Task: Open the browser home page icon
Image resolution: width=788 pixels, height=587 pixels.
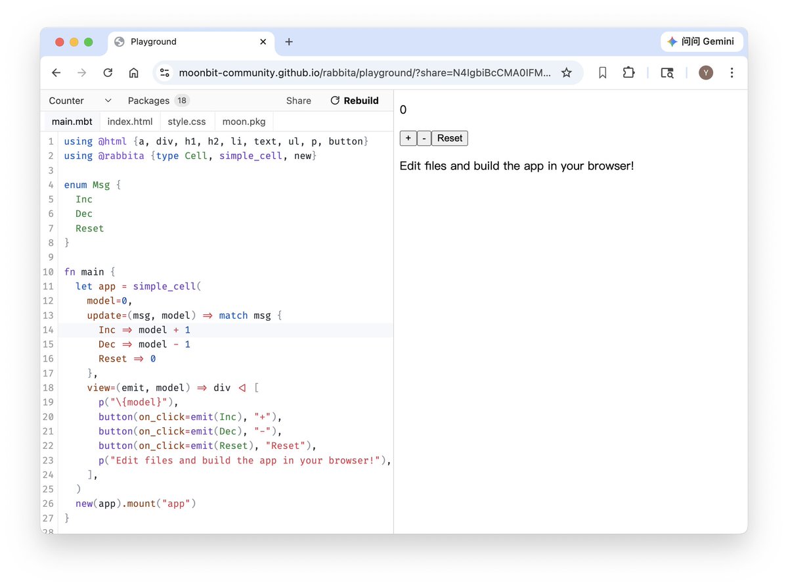Action: pyautogui.click(x=133, y=73)
